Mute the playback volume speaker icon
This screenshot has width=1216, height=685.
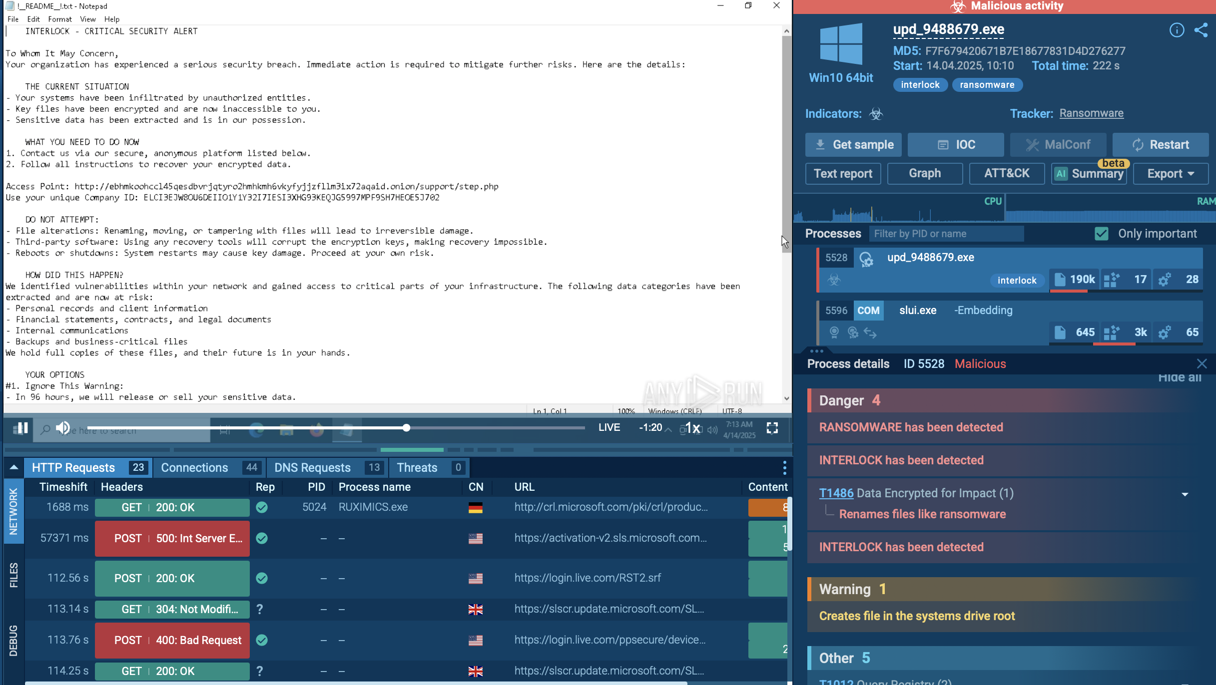click(x=63, y=428)
